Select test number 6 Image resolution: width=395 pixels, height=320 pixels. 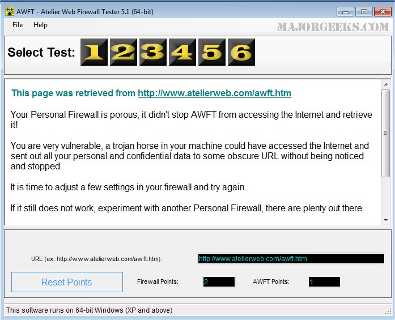[241, 52]
